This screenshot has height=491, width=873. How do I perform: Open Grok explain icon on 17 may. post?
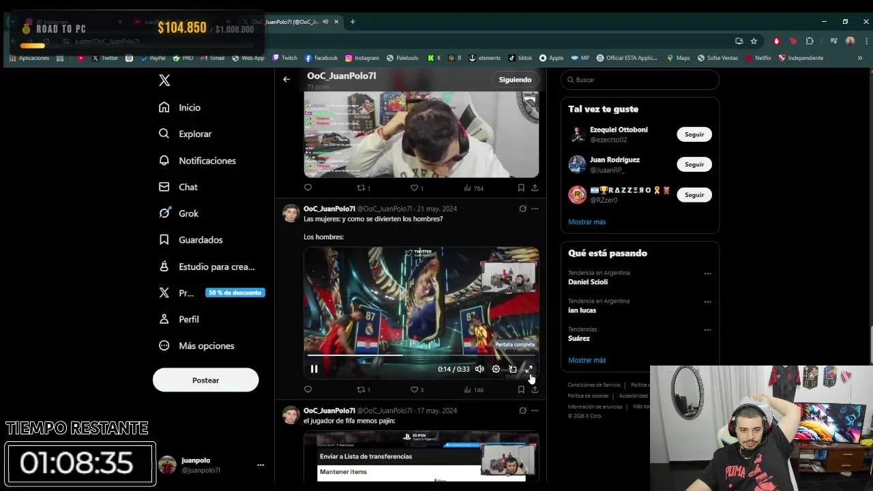[x=522, y=411]
